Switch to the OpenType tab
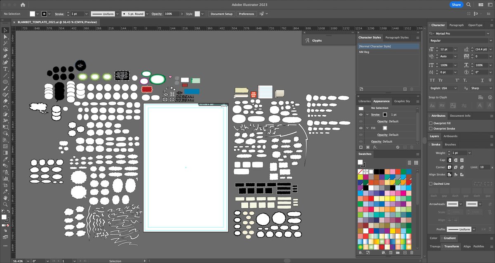 (x=475, y=25)
